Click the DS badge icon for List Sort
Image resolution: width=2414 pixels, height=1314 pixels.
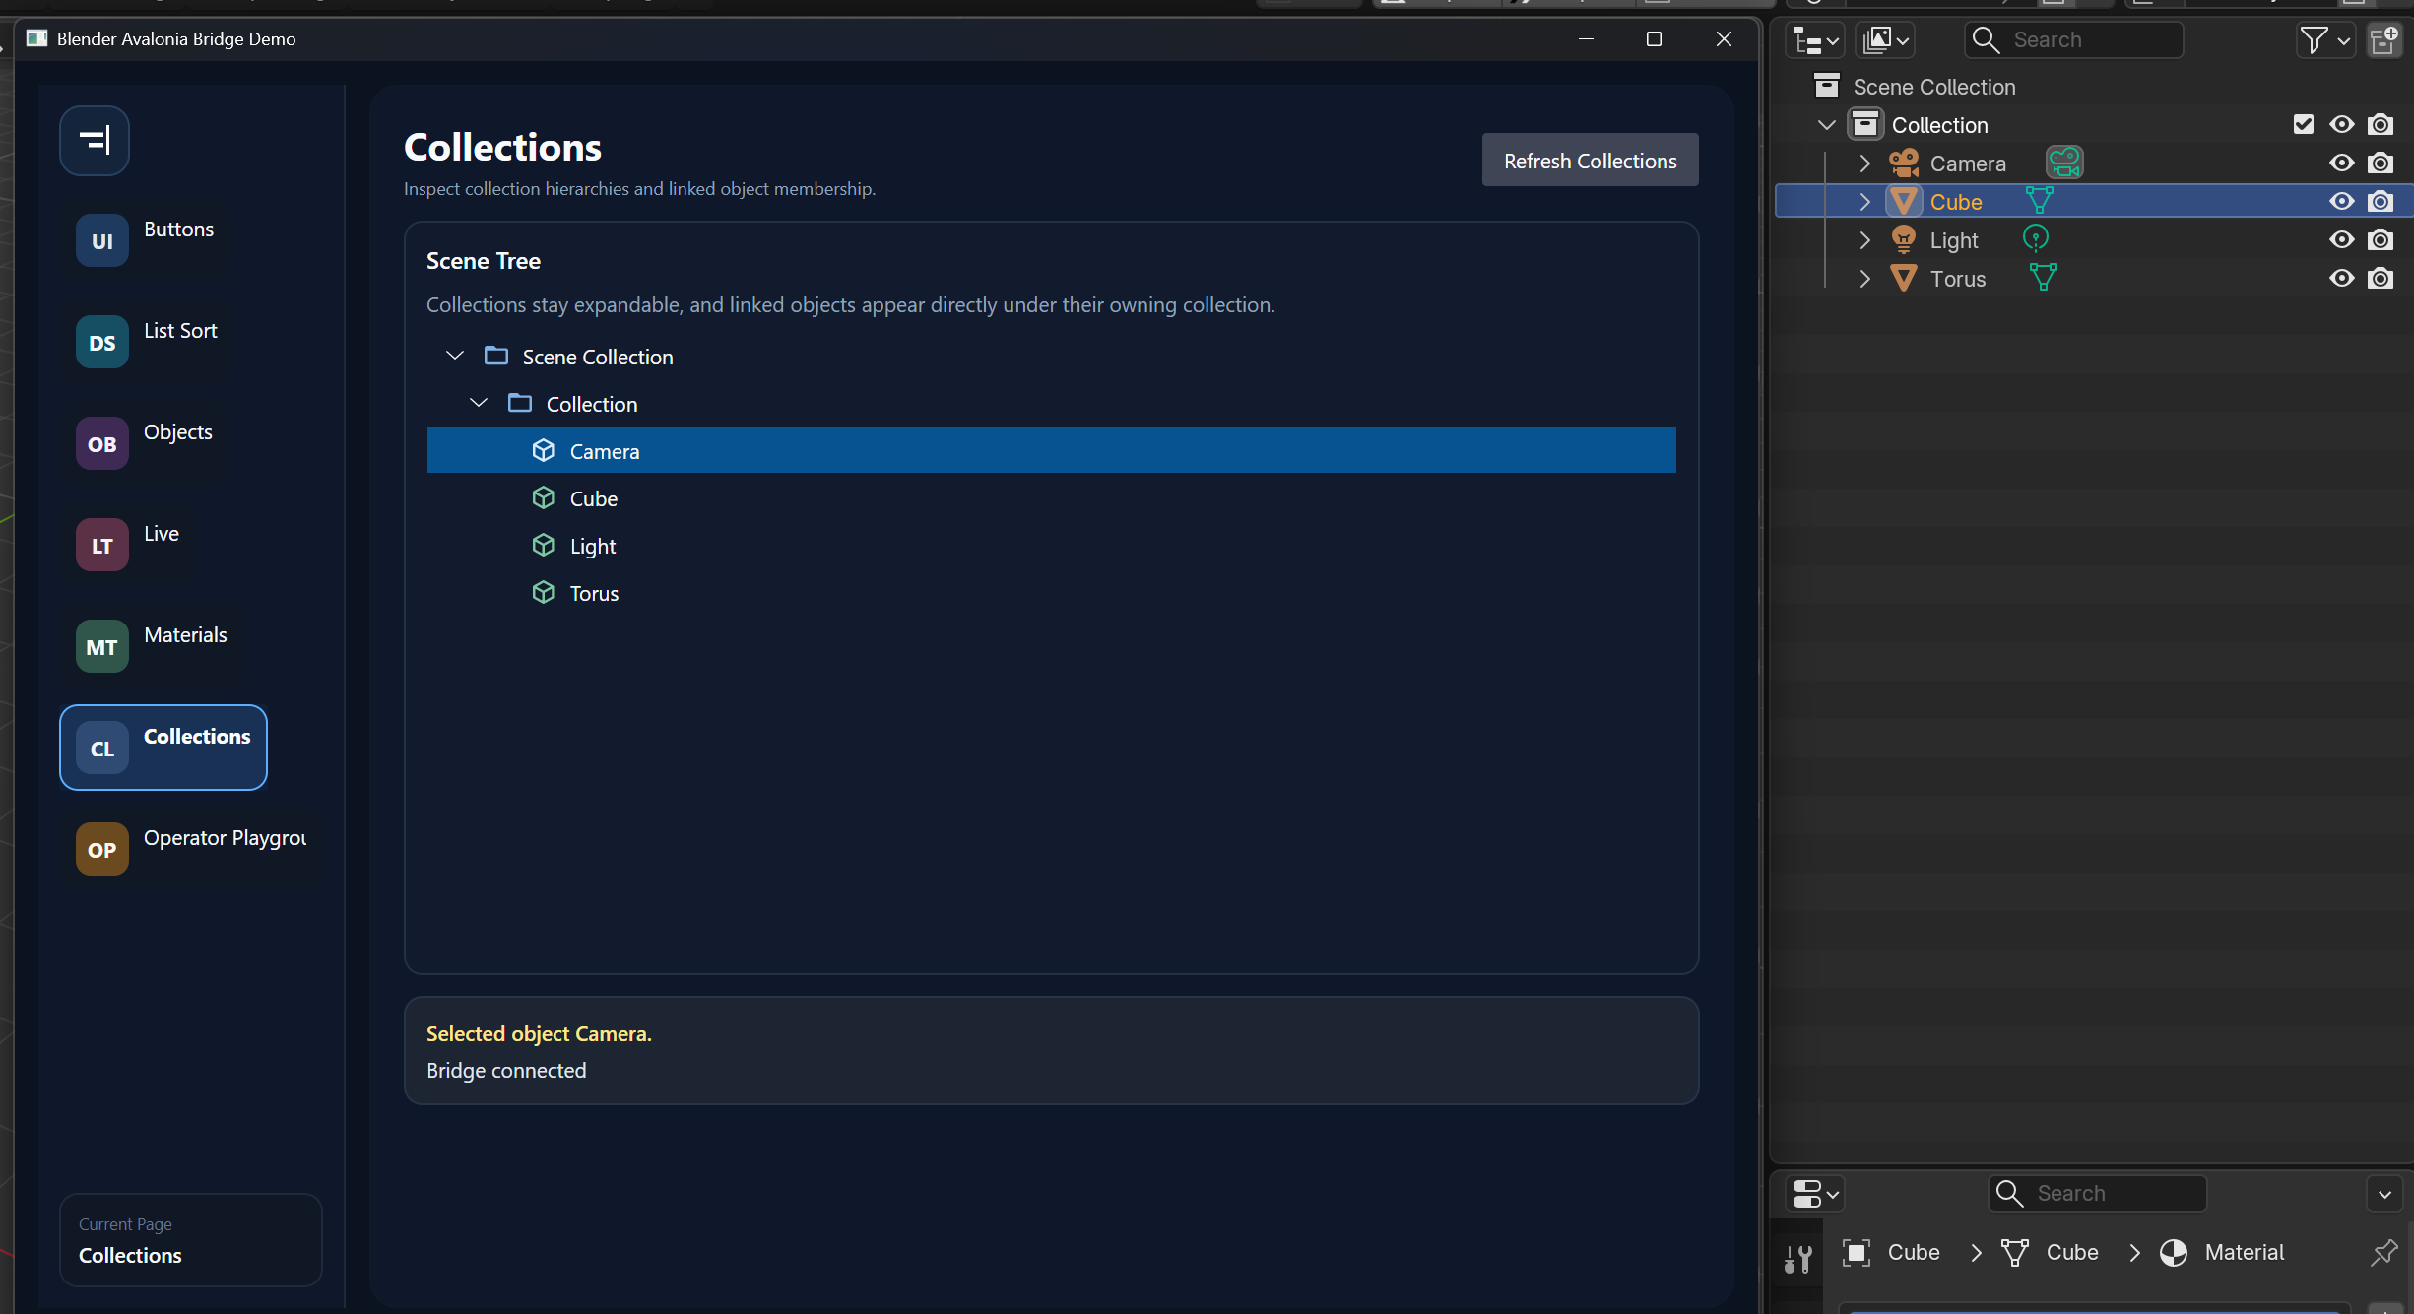(102, 343)
